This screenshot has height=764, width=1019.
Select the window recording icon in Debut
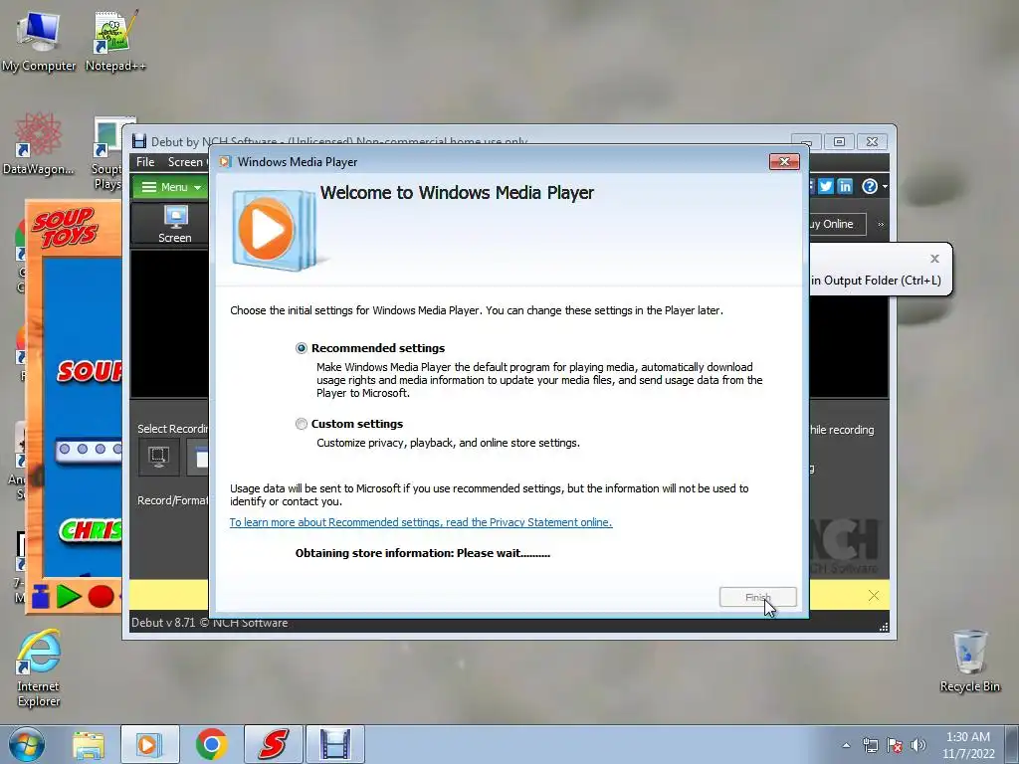[198, 457]
